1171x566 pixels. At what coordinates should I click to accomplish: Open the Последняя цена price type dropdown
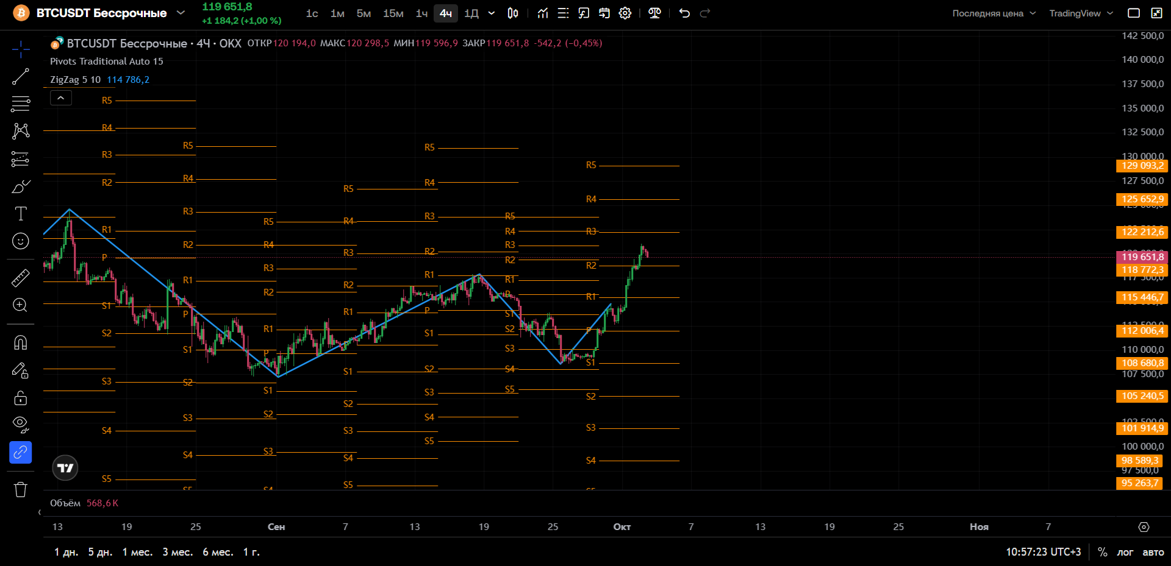(994, 13)
